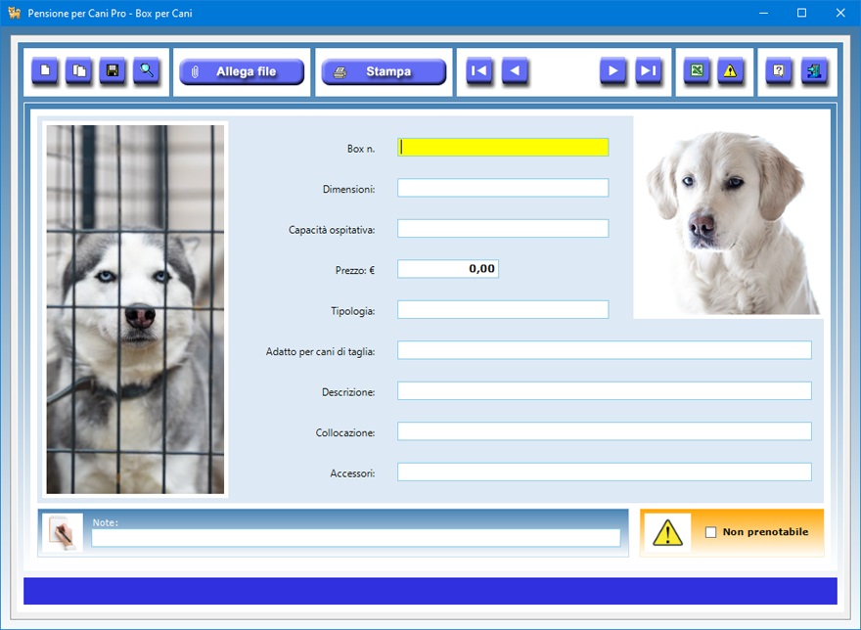
Task: Click the Allega file button
Action: coord(242,72)
